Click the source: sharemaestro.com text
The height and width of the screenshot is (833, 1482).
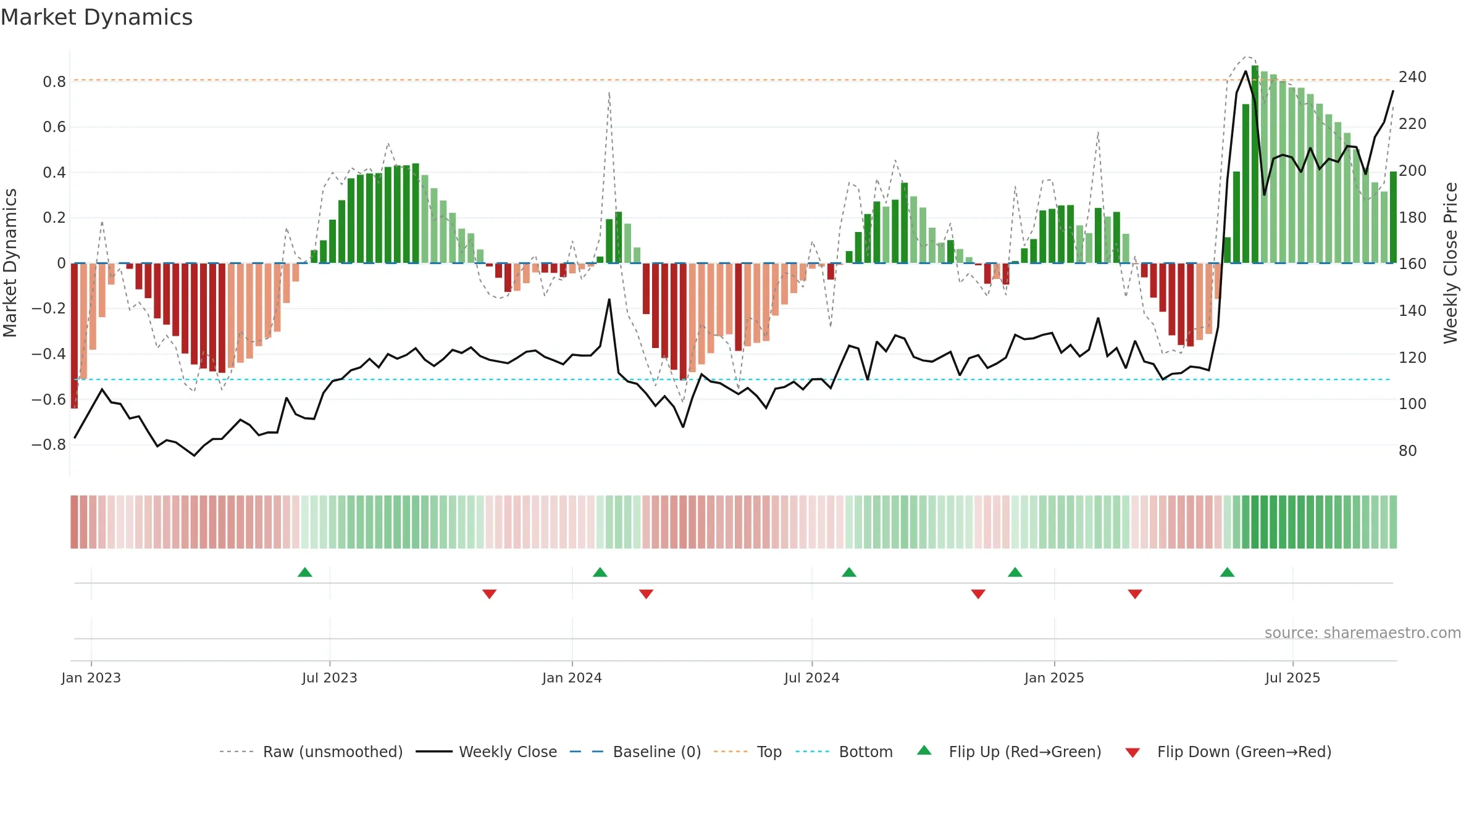tap(1363, 633)
